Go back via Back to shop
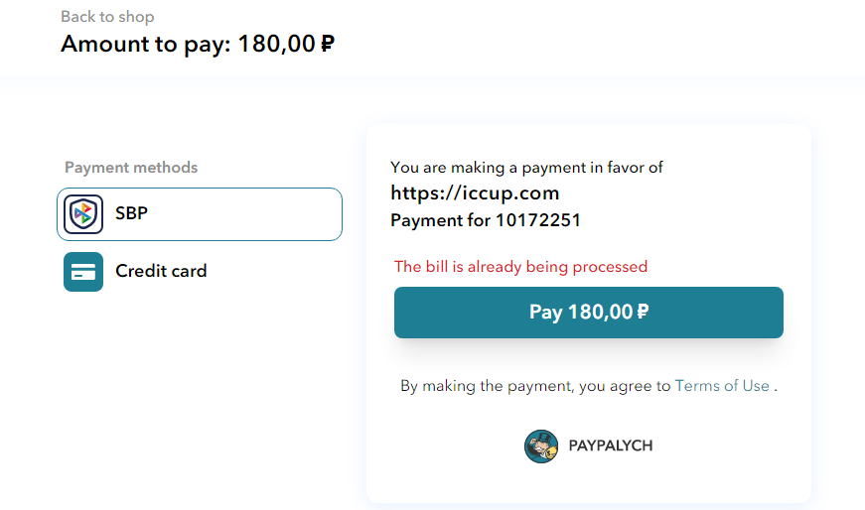 [x=107, y=17]
